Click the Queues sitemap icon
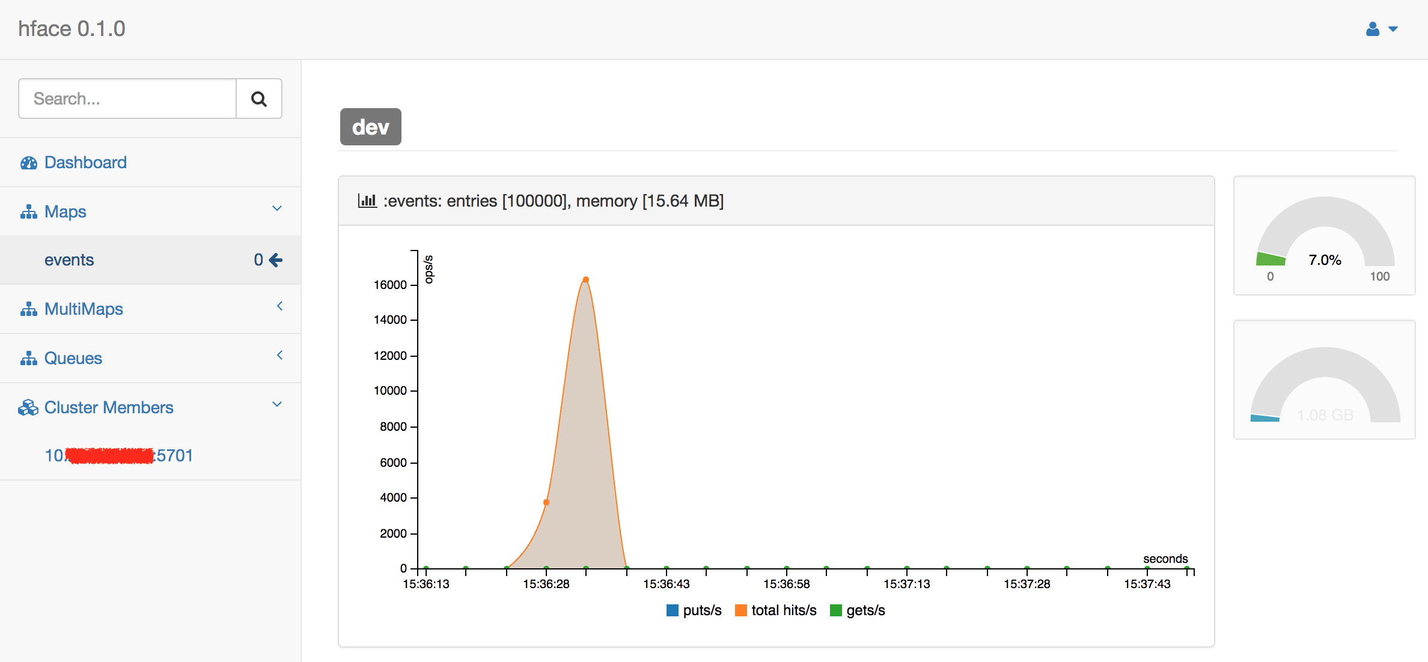Viewport: 1428px width, 662px height. click(29, 359)
